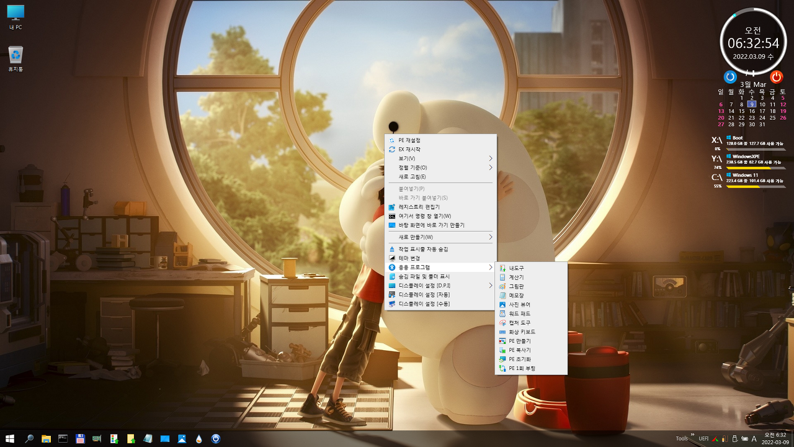Image resolution: width=794 pixels, height=447 pixels.
Task: Click the 06:32:54 clock widget
Action: pyautogui.click(x=753, y=43)
